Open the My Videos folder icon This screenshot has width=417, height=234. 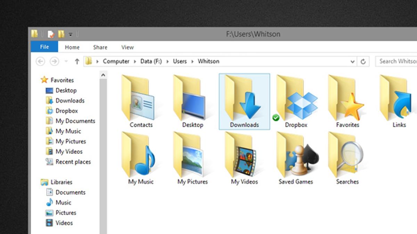point(244,156)
